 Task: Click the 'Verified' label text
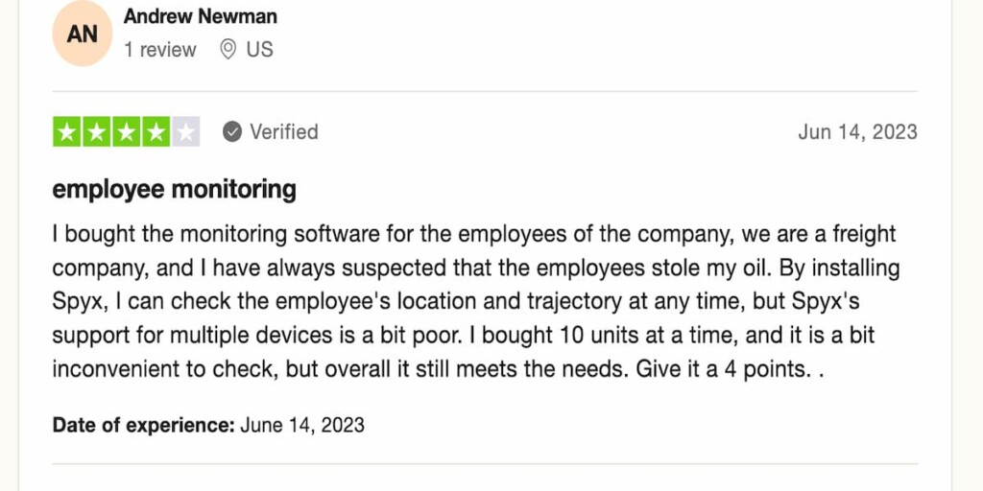[x=284, y=132]
